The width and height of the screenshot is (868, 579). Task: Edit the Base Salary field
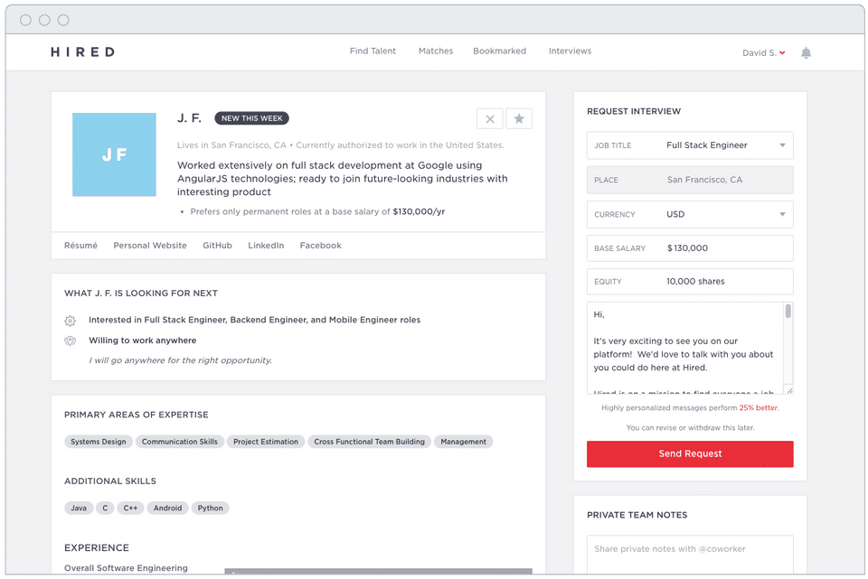point(690,248)
